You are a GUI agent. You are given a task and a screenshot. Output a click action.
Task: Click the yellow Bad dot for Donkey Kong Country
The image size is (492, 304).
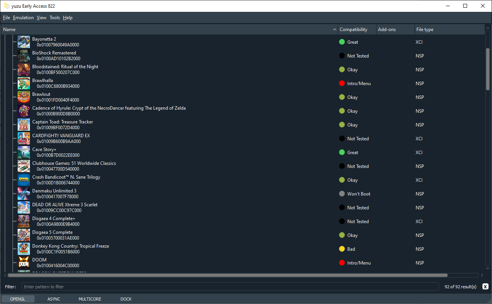342,249
